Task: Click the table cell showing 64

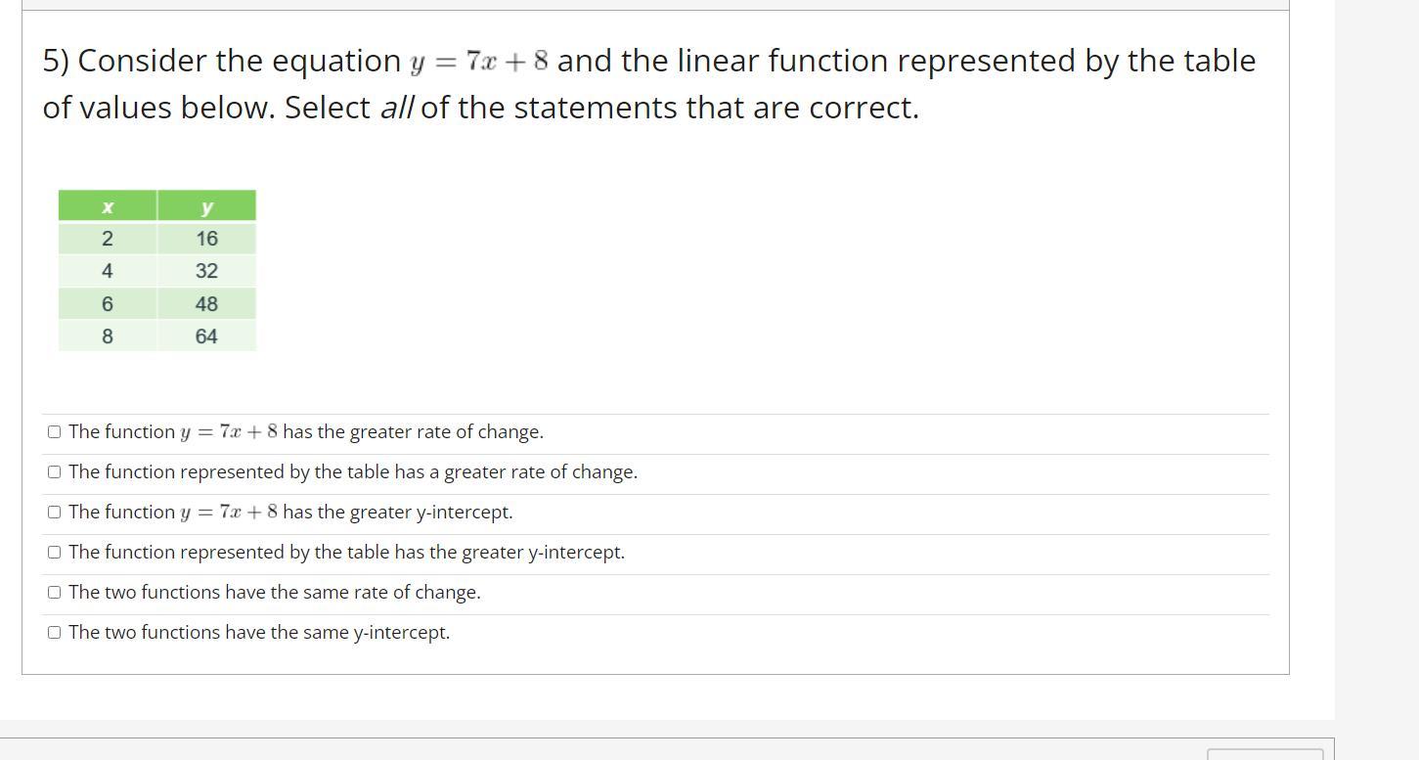Action: (206, 336)
